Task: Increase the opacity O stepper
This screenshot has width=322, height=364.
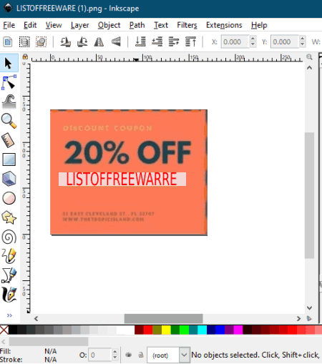Action: 114,352
